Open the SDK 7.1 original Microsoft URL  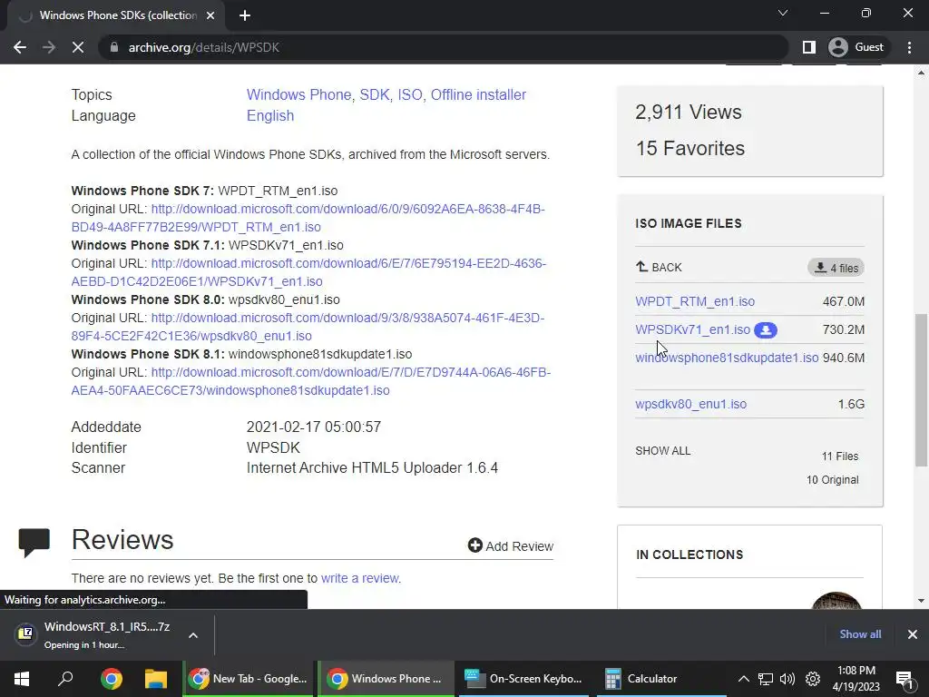pos(308,272)
